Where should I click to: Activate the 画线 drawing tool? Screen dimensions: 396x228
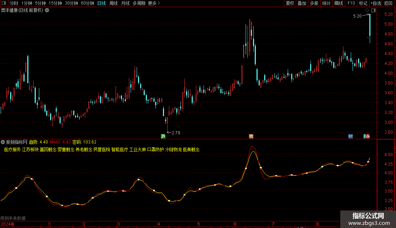[339, 3]
